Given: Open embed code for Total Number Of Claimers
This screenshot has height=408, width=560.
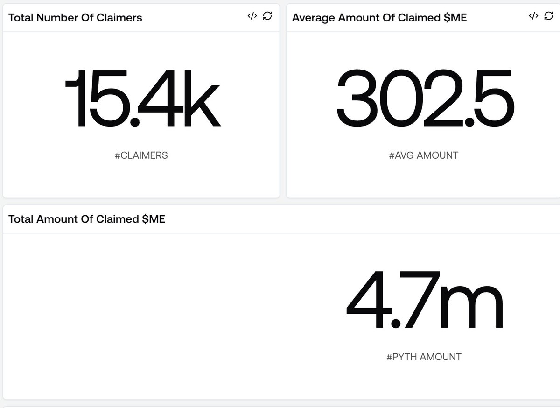Looking at the screenshot, I should pyautogui.click(x=252, y=16).
